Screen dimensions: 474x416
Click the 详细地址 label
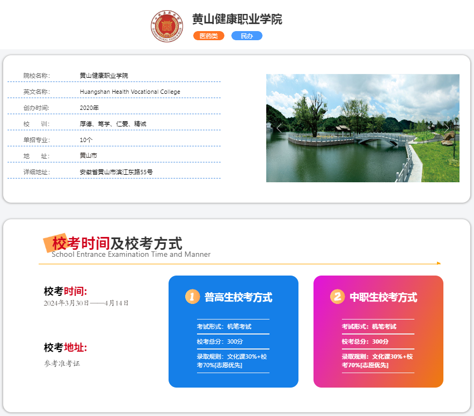37,172
